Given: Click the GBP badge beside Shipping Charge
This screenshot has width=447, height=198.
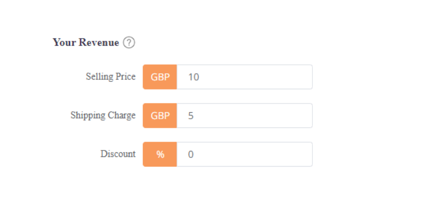Looking at the screenshot, I should click(160, 116).
